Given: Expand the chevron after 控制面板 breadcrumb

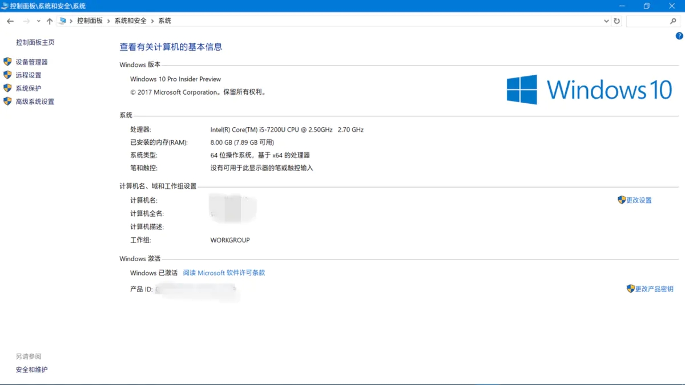Looking at the screenshot, I should point(108,21).
